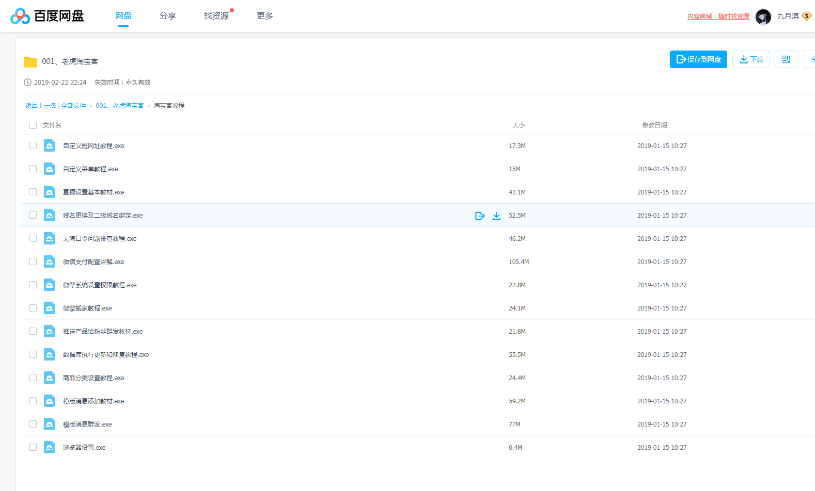Viewport: 815px width, 491px height.
Task: Check the box for 模版消息群发.exe
Action: click(x=33, y=424)
